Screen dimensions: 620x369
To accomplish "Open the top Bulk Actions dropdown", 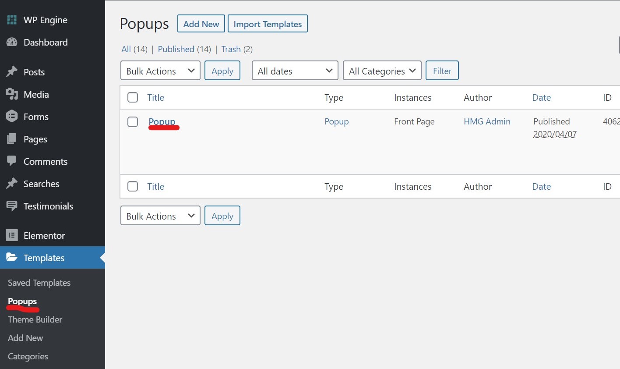I will (x=160, y=71).
